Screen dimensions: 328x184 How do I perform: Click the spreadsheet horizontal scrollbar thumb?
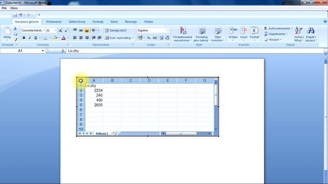(181, 133)
